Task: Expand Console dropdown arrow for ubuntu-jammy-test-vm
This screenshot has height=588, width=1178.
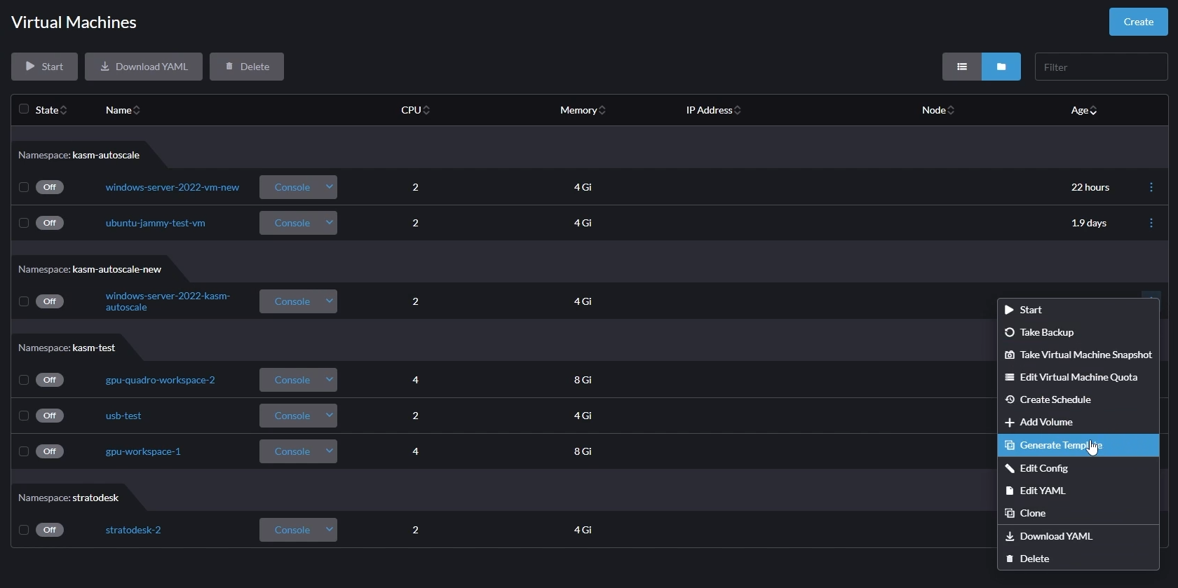Action: tap(329, 223)
